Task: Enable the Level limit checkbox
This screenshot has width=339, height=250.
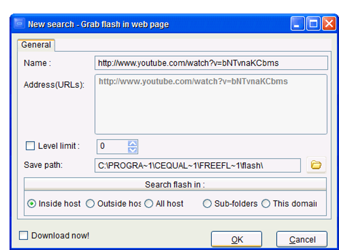Action: (x=30, y=146)
